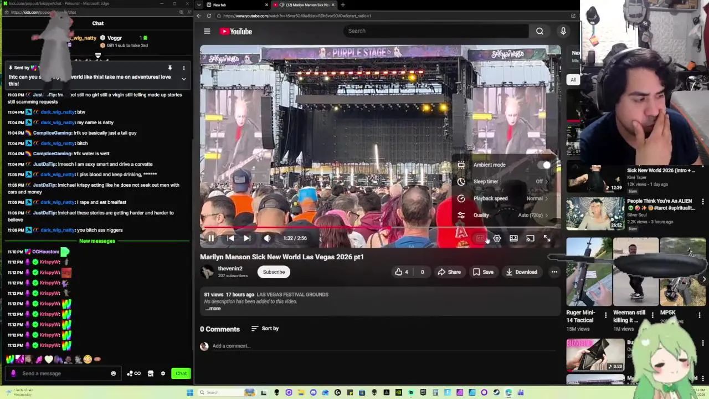Screen dimensions: 709x399
Task: Open the Sick New World 2026 thumbnail
Action: (595, 178)
